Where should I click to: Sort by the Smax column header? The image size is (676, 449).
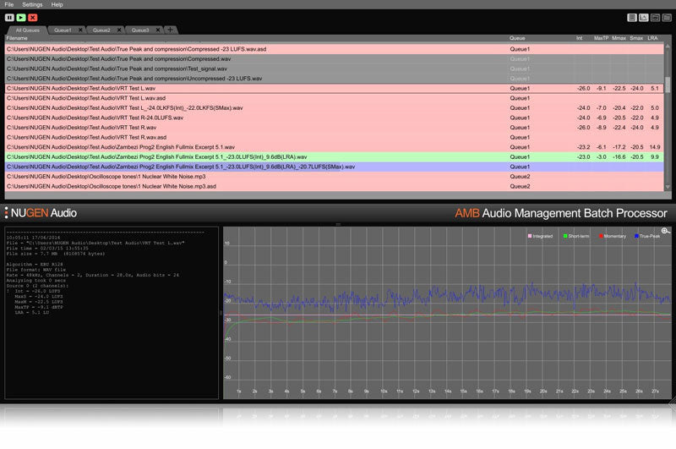point(636,38)
